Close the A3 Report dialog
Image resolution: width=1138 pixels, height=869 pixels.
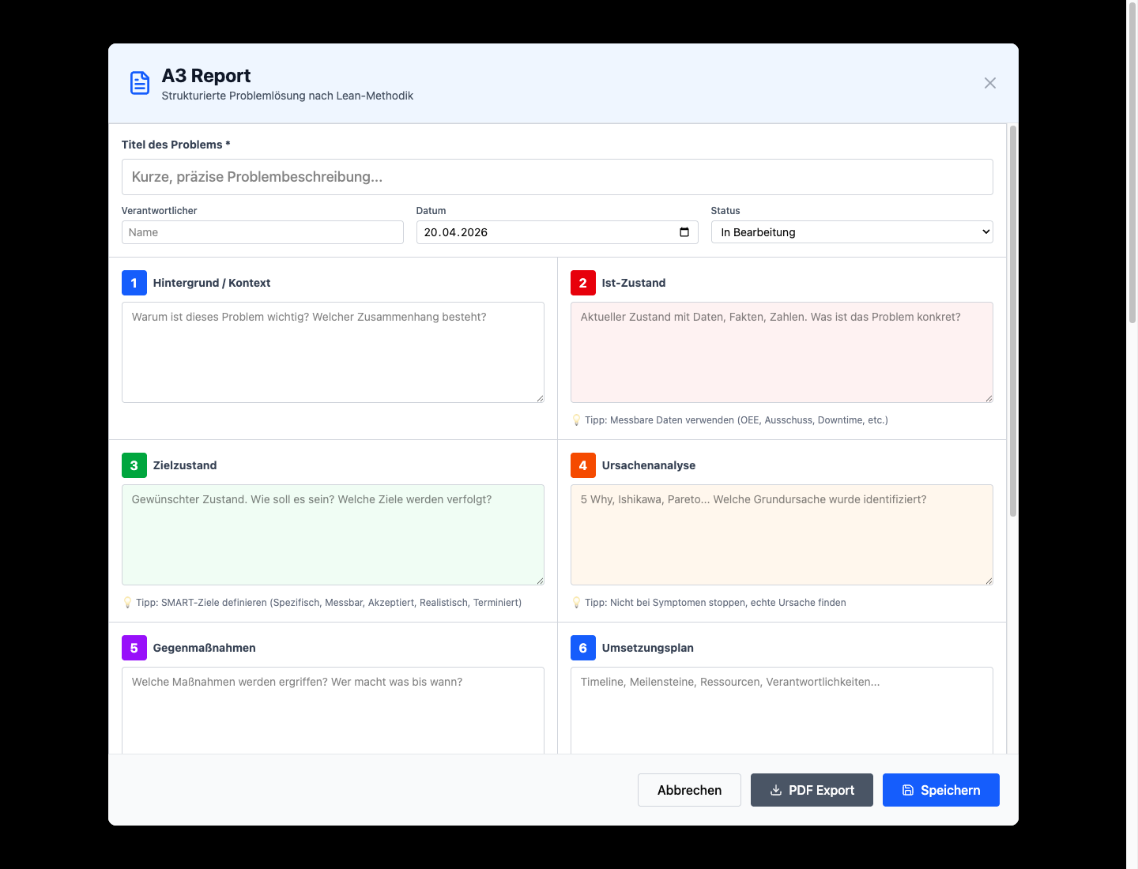tap(989, 83)
